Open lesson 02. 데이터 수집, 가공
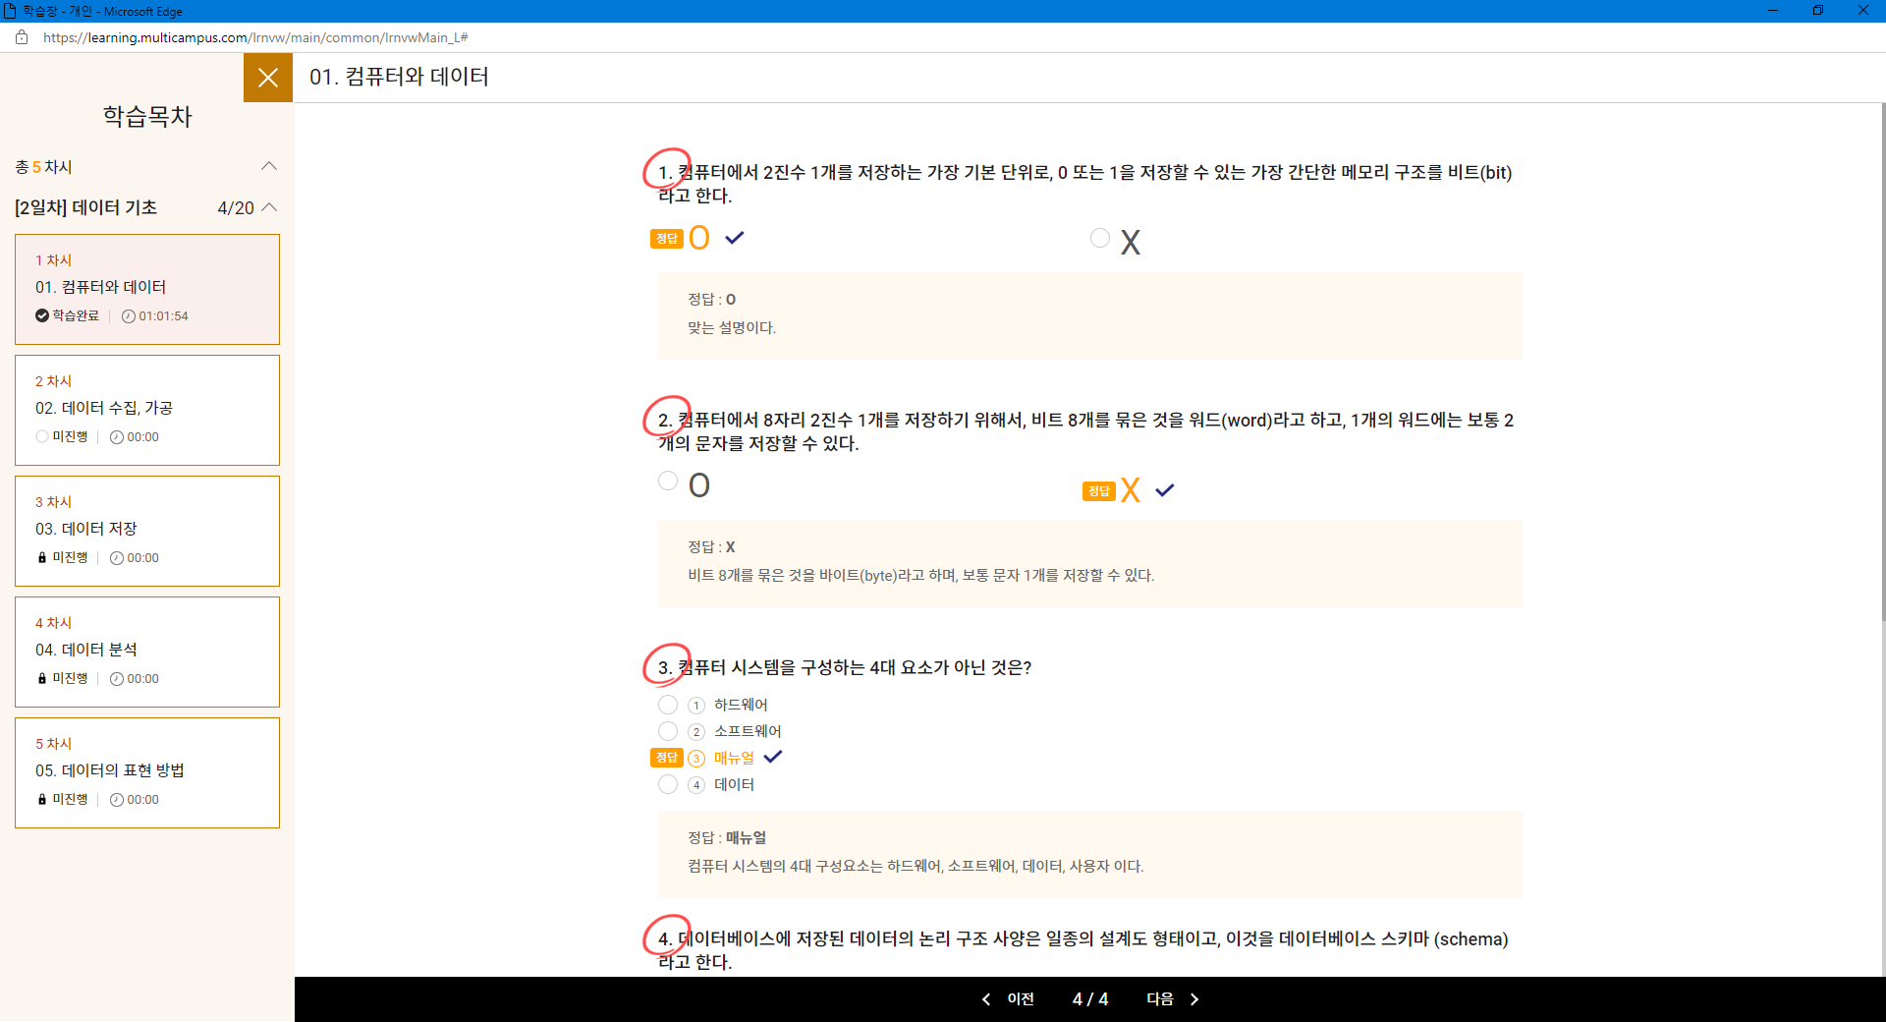1886x1022 pixels. point(147,410)
